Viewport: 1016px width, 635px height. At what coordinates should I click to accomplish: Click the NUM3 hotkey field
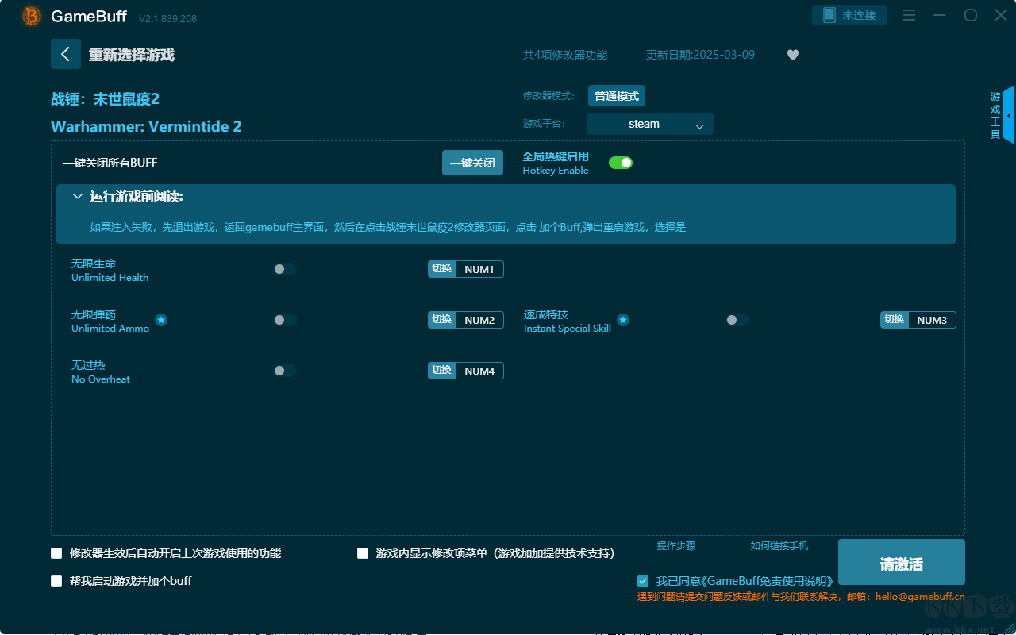(x=932, y=320)
